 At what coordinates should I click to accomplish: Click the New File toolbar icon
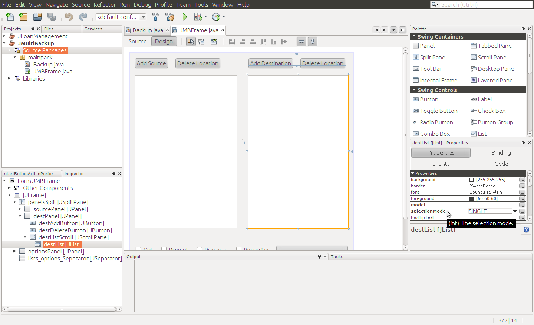[10, 17]
